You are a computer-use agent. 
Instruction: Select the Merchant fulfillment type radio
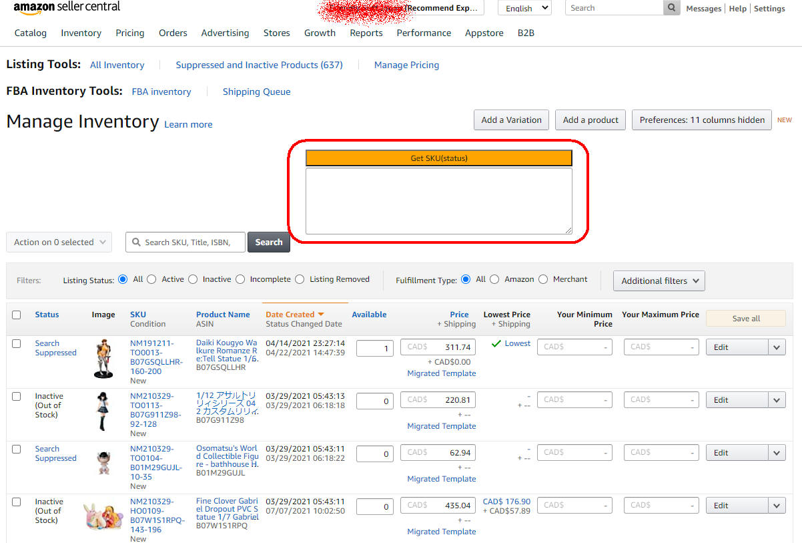tap(543, 279)
